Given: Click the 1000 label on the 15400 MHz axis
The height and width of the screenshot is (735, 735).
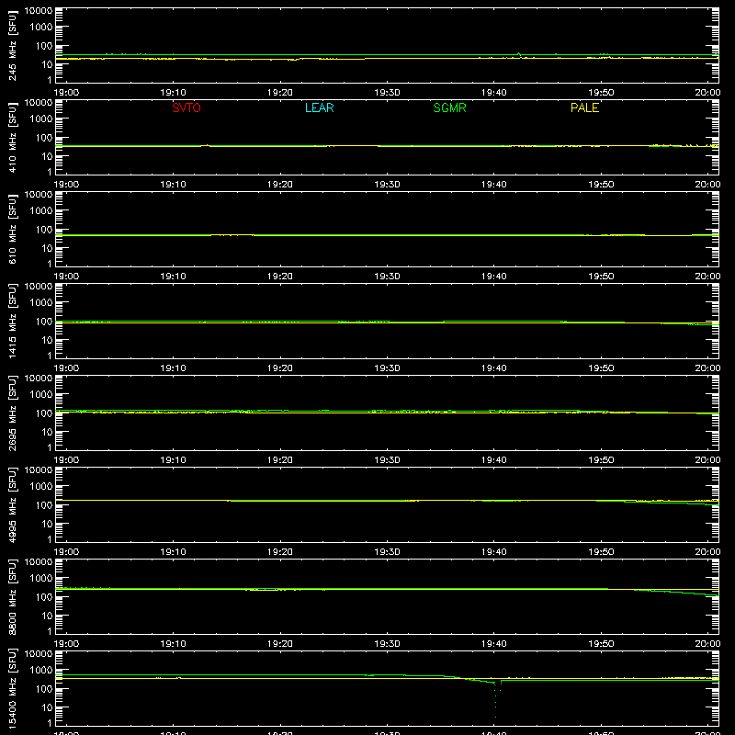Looking at the screenshot, I should (x=41, y=671).
